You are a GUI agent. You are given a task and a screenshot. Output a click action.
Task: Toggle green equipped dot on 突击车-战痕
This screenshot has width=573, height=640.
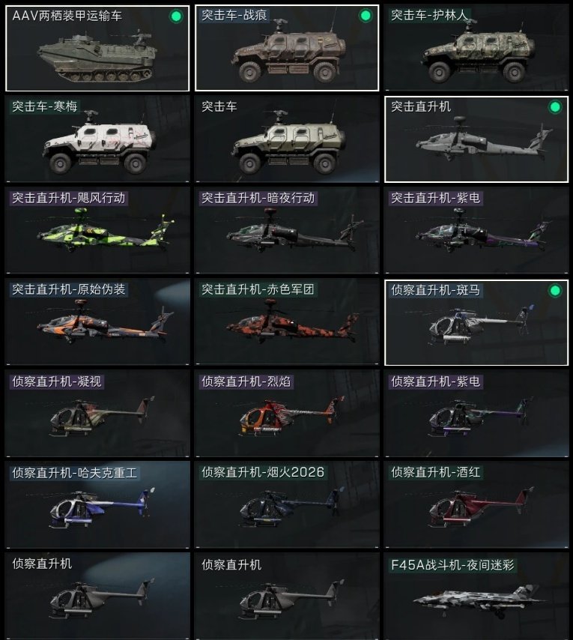(366, 16)
